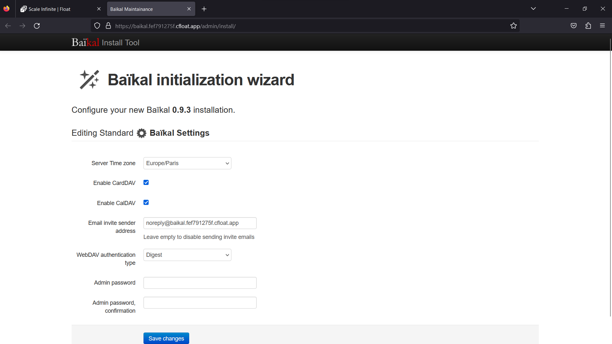Click the gear icon beside Baïkal Settings

(x=142, y=133)
